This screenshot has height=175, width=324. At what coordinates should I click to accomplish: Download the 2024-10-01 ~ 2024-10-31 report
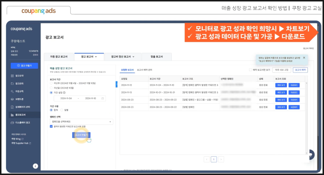(x=294, y=93)
